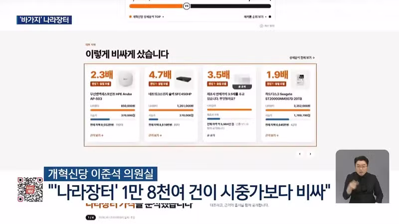Click the 1,769,790원 market price value
Image resolution: width=399 pixels, height=224 pixels.
click(x=302, y=115)
